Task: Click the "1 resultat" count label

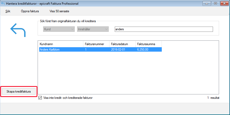Action: point(213,98)
